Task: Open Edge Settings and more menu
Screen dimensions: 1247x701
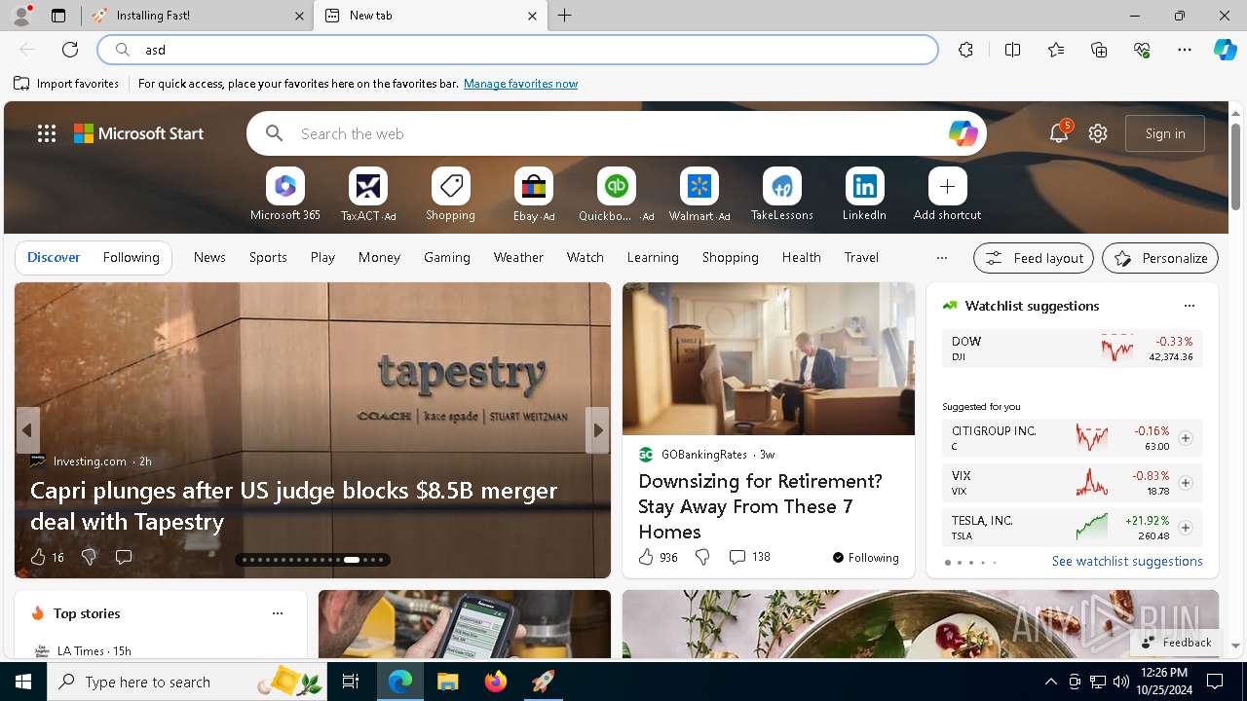Action: click(x=1185, y=50)
